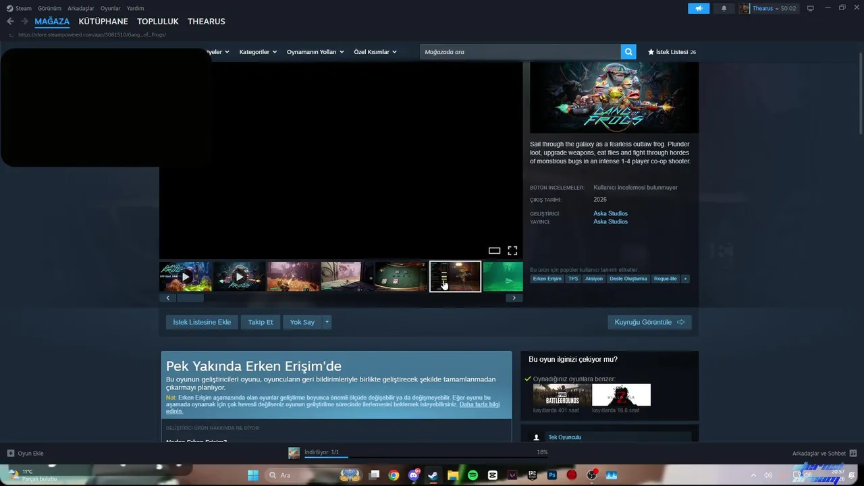Screen dimensions: 864x486
Task: Click the Deste Oluşturma tag
Action: (x=628, y=279)
